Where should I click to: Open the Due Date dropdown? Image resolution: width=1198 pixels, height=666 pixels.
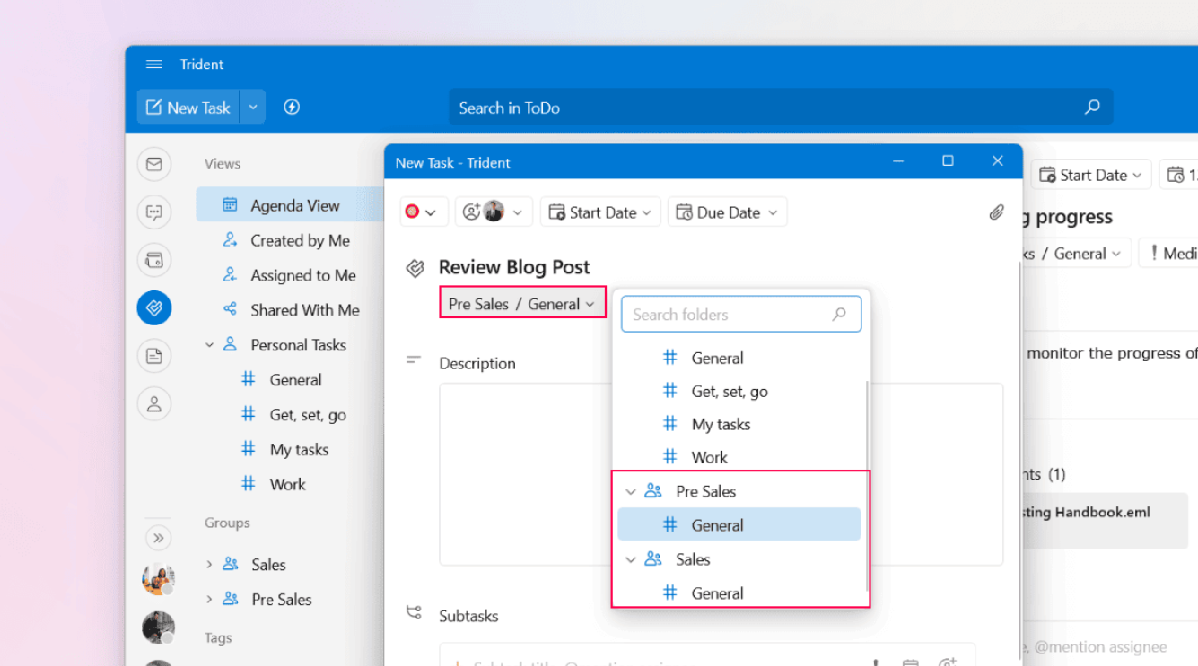727,212
